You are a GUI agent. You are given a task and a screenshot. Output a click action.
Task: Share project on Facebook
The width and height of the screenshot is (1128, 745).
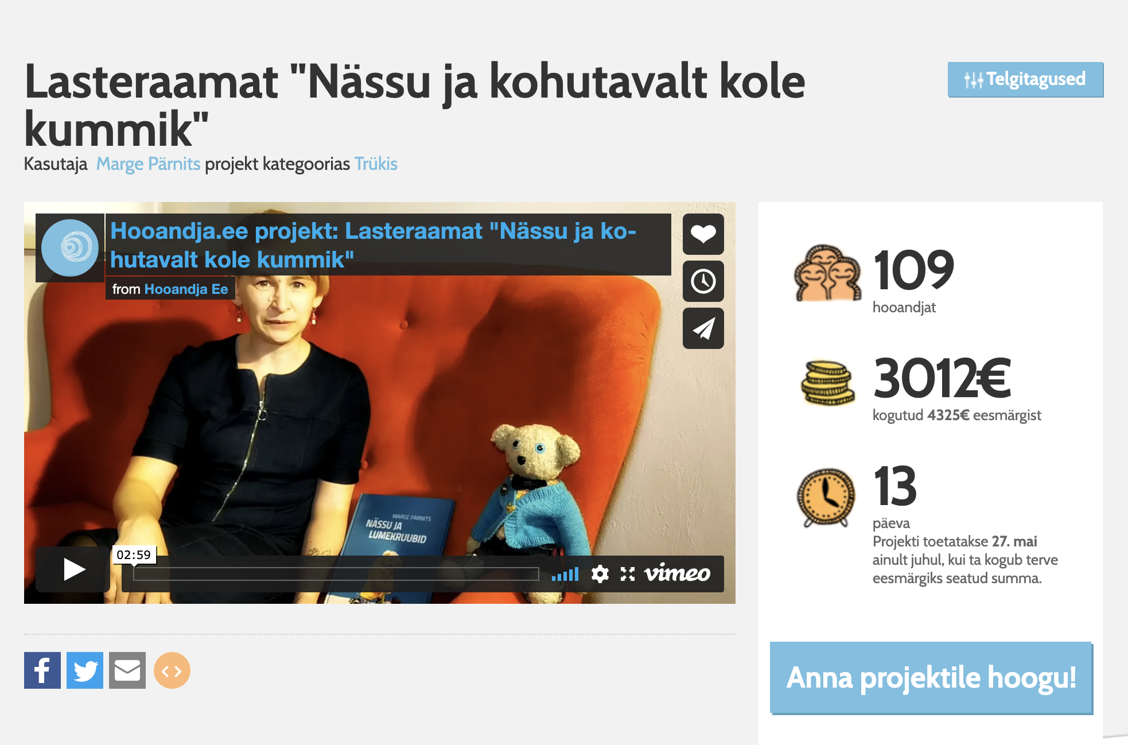pos(42,670)
